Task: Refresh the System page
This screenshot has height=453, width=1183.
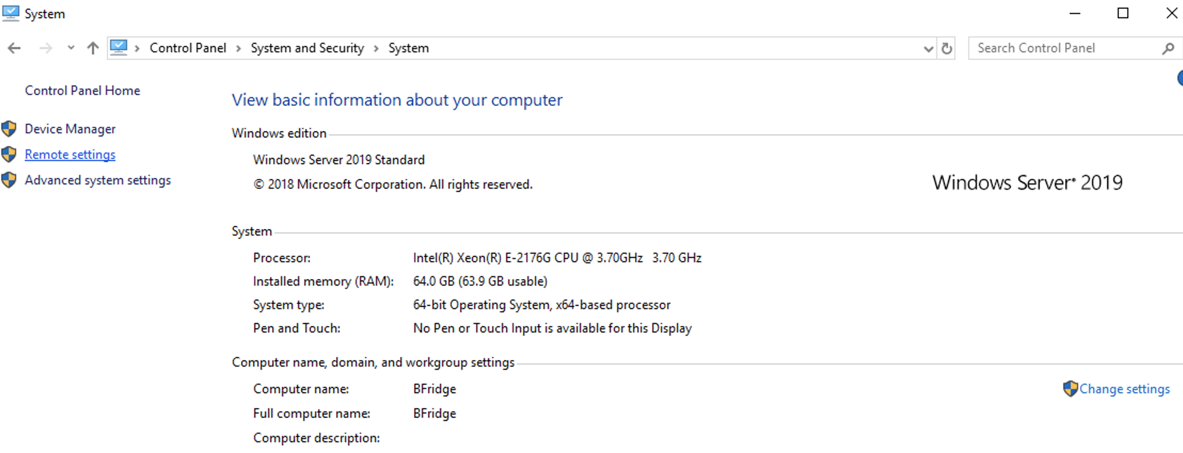Action: point(947,48)
